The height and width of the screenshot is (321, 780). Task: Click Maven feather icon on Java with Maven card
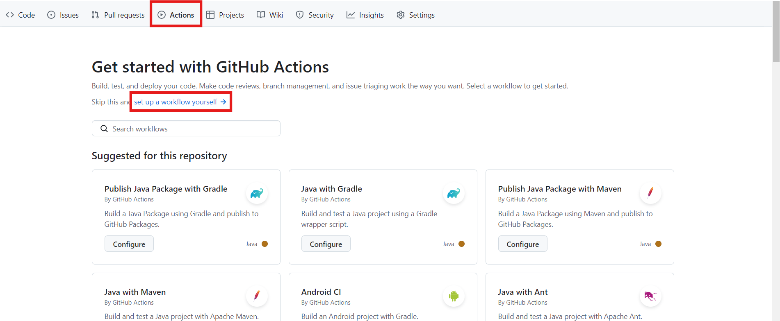tap(257, 296)
